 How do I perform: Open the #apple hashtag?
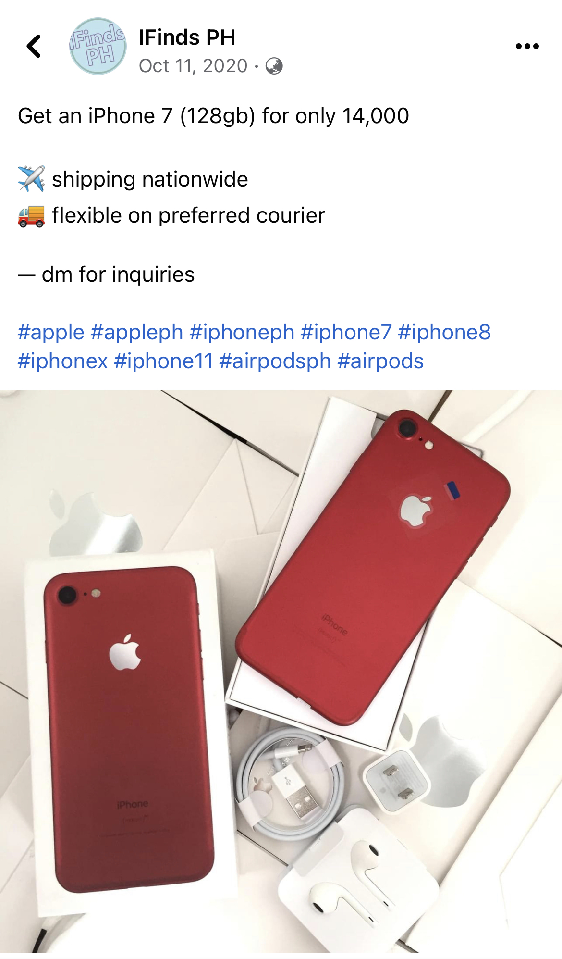coord(51,332)
